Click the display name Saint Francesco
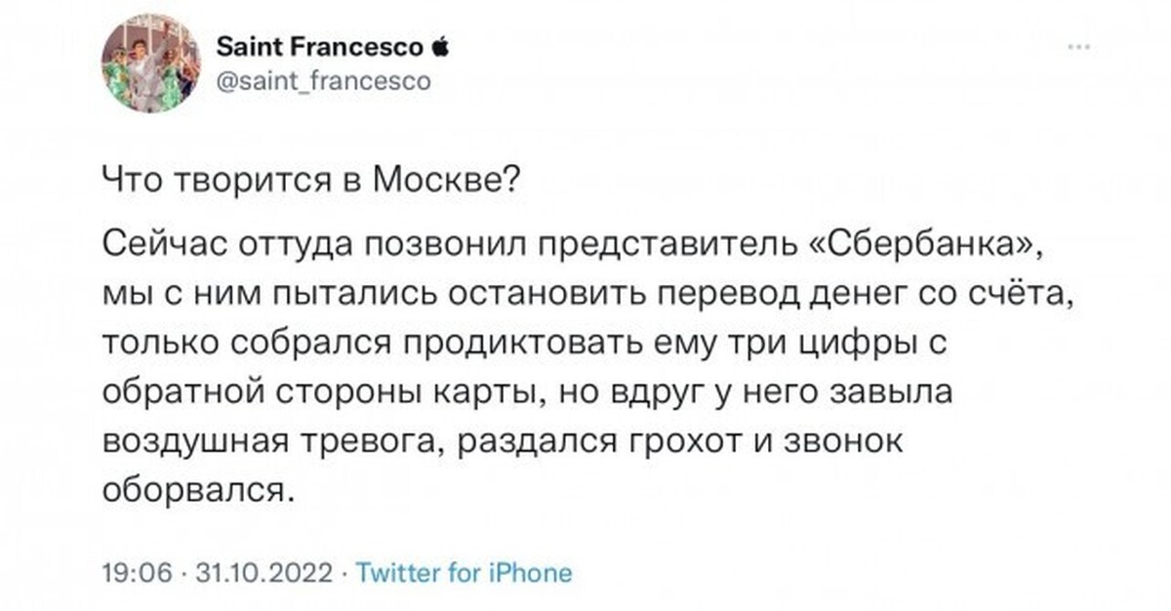This screenshot has height=611, width=1171. pos(318,47)
